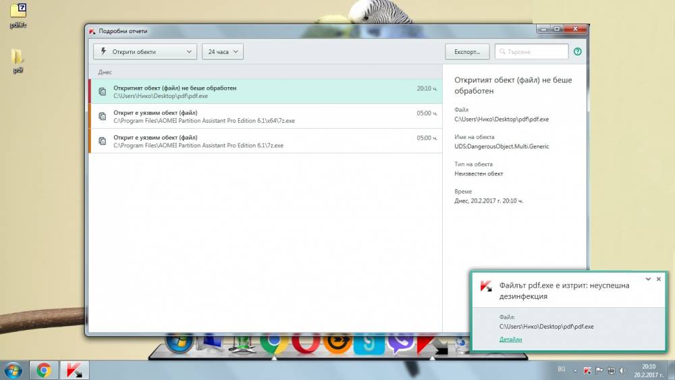This screenshot has width=675, height=380.
Task: Select the row with path ending x64\7z.exe
Action: click(x=265, y=116)
